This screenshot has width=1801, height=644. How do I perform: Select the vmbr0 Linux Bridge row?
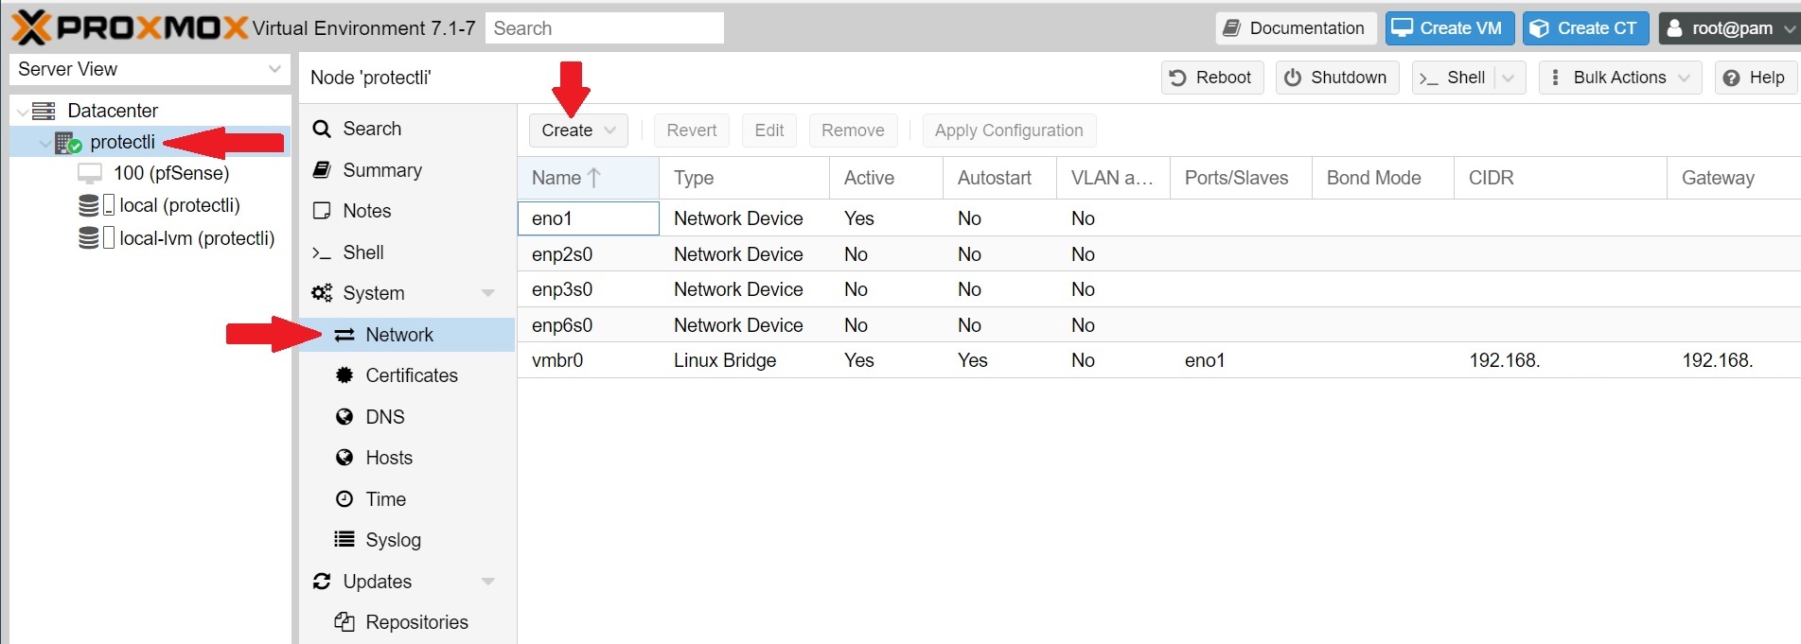[x=1158, y=360]
